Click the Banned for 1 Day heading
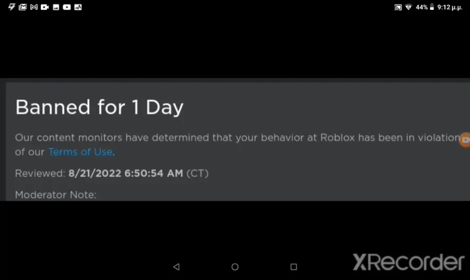Image resolution: width=470 pixels, height=280 pixels. [99, 107]
